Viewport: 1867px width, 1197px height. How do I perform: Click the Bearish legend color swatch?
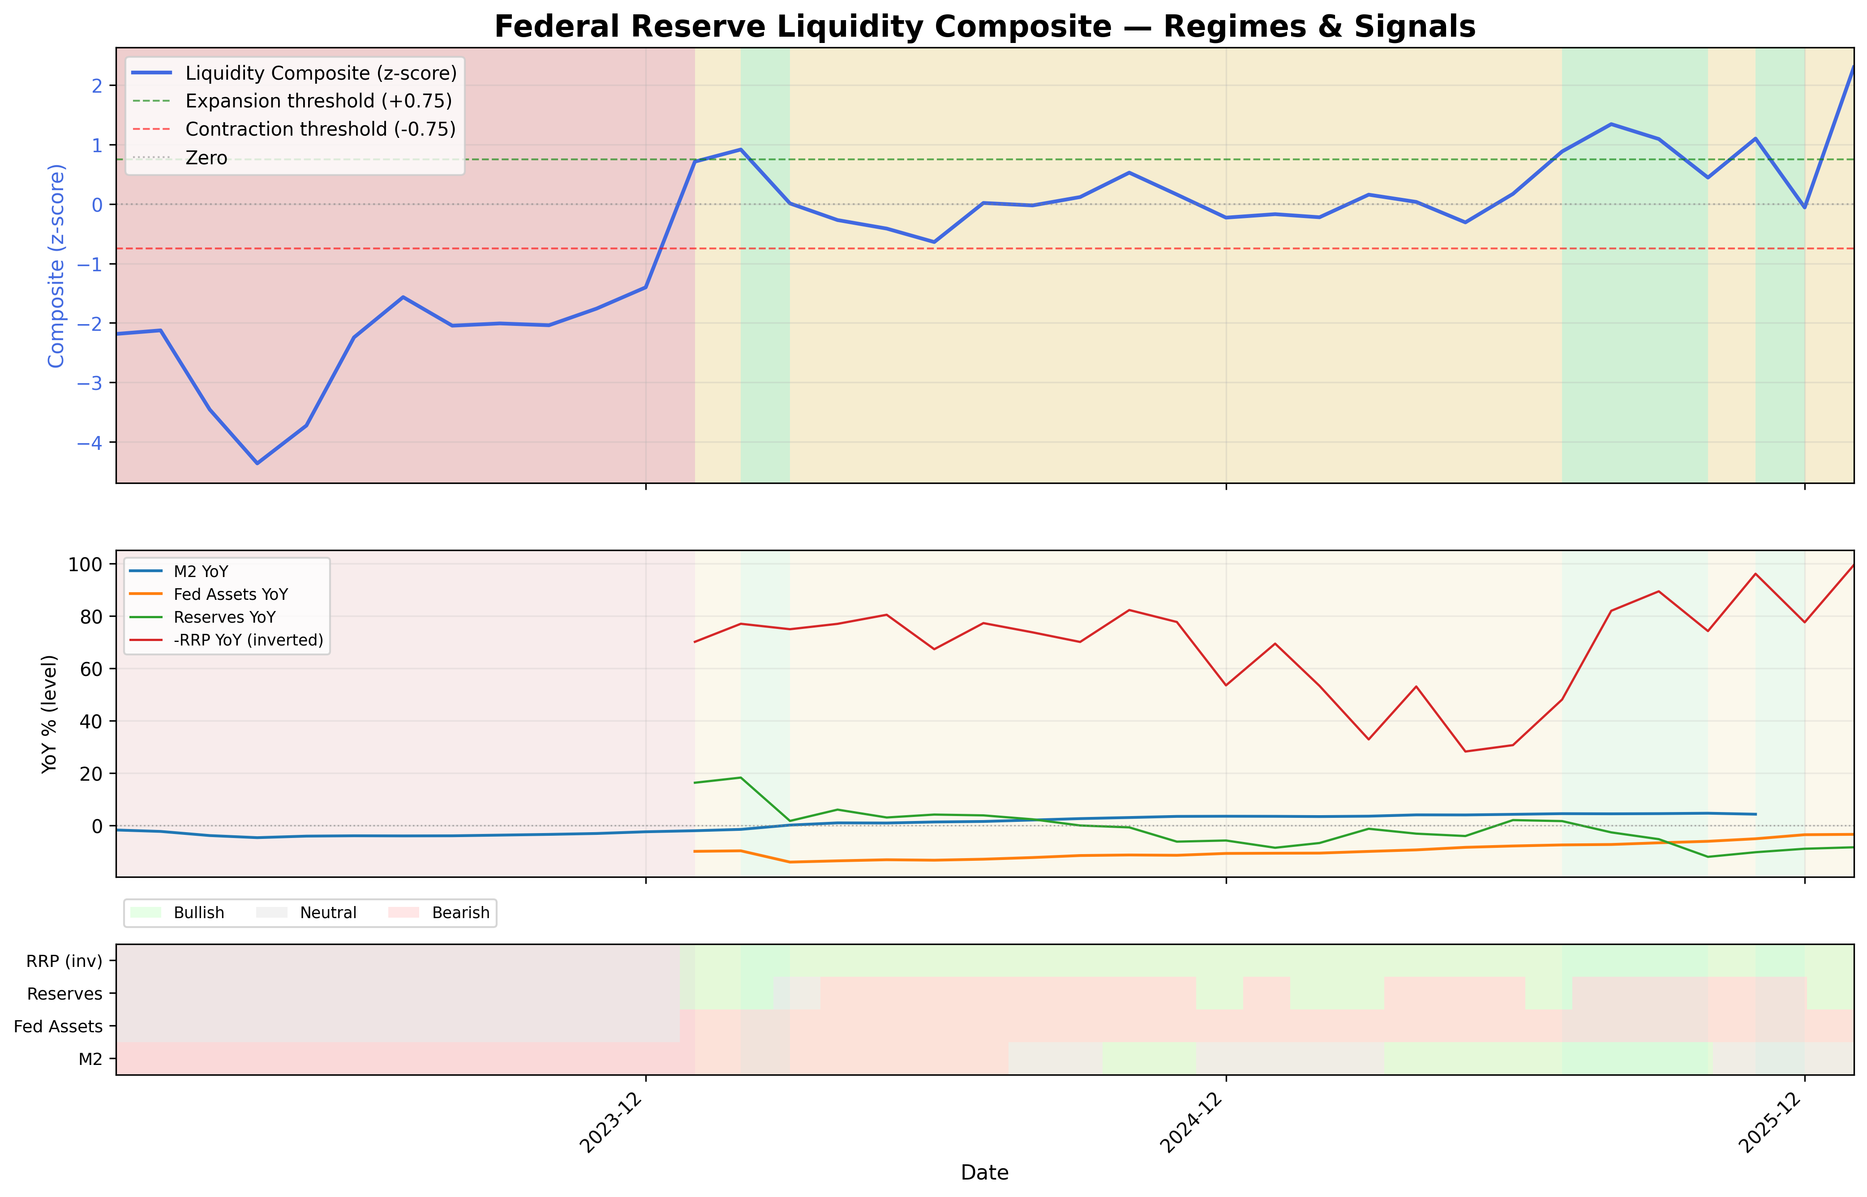click(403, 912)
